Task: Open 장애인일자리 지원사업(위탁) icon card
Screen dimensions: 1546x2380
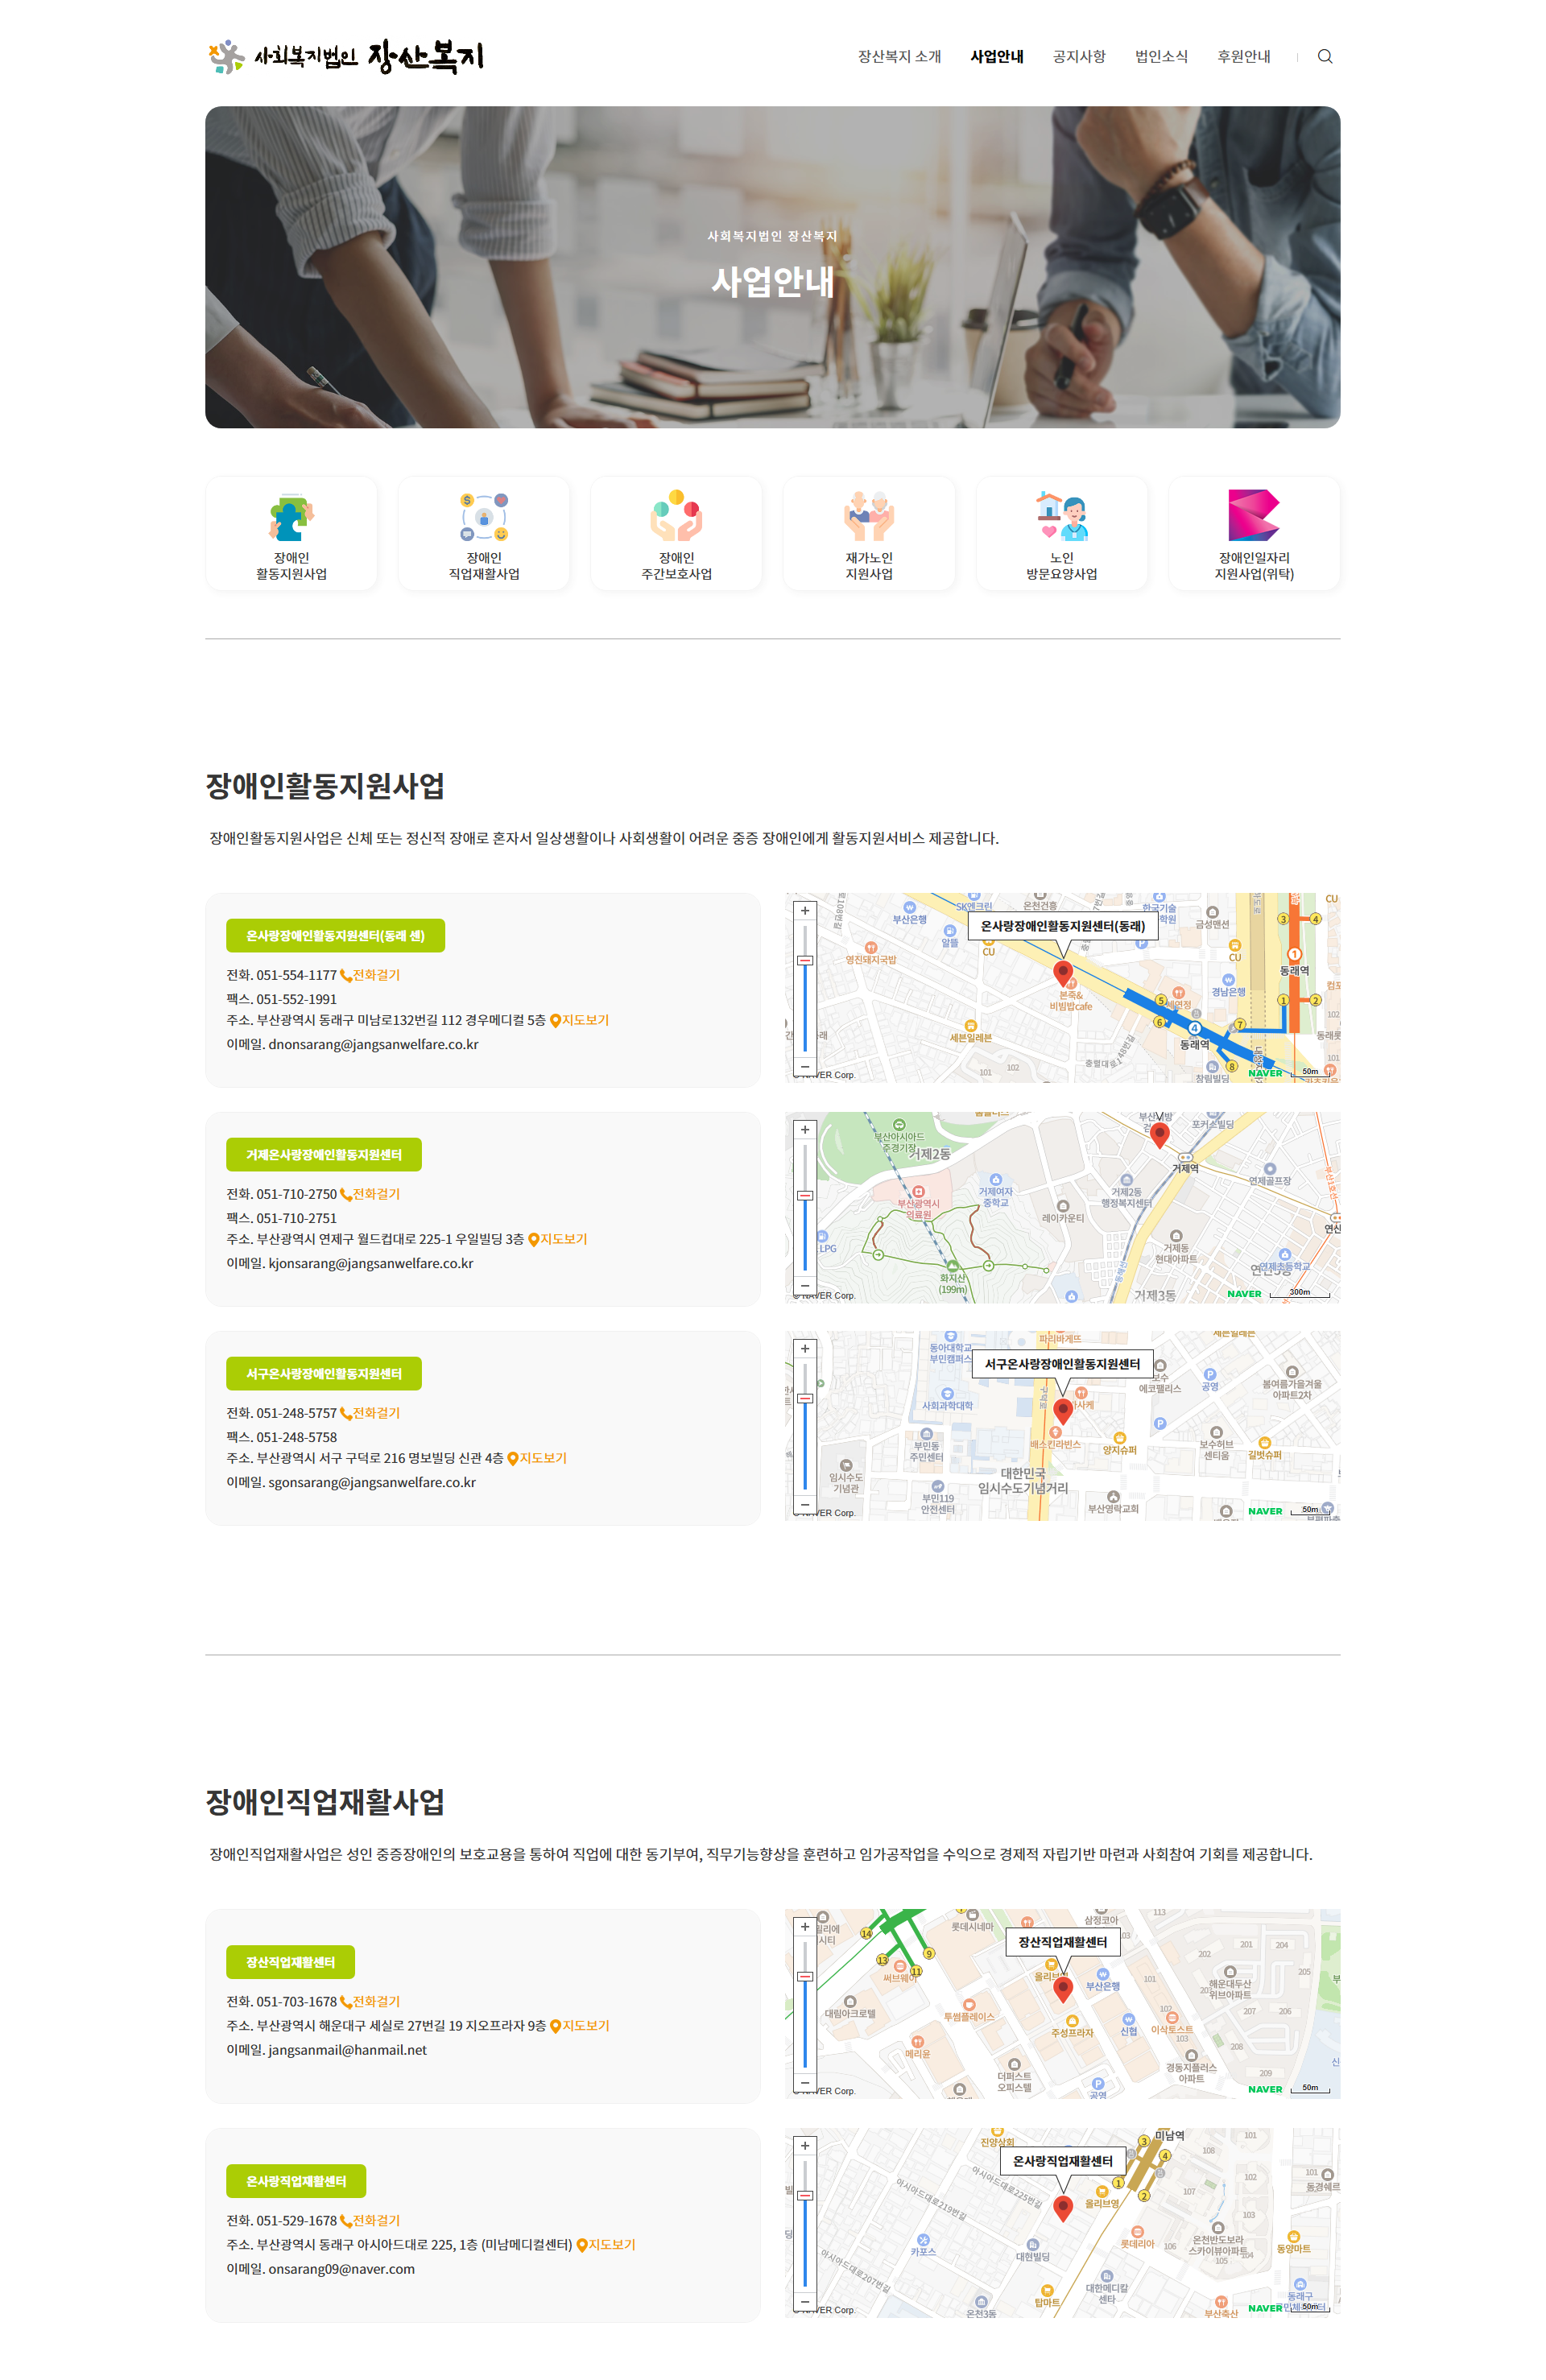Action: (1253, 534)
